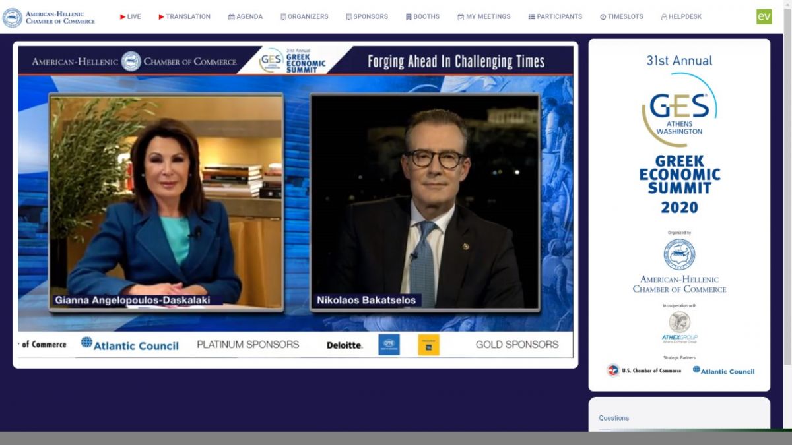Open the ATHEX Group logo link
Image resolution: width=792 pixels, height=445 pixels.
tap(679, 327)
